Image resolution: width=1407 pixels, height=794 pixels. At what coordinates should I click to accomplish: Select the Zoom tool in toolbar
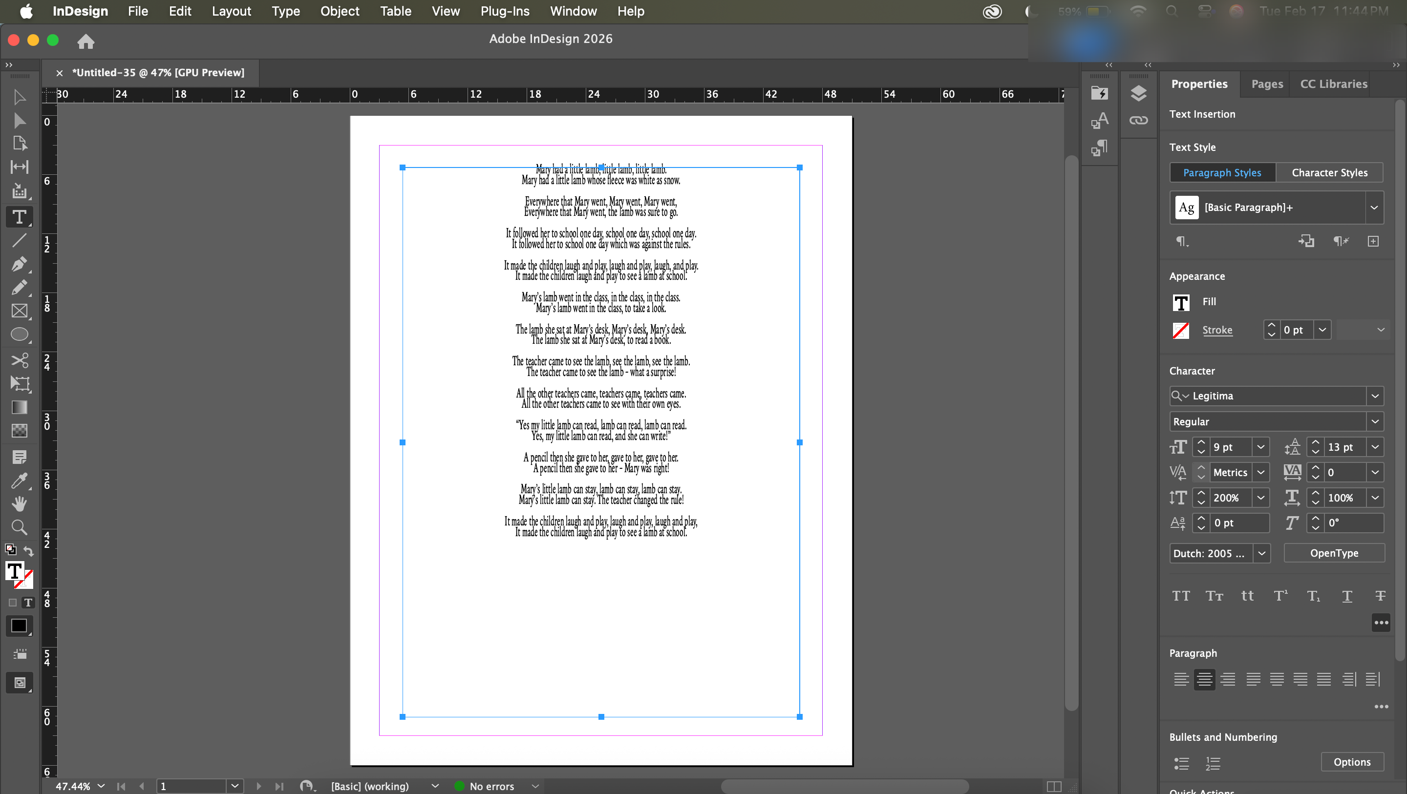pyautogui.click(x=19, y=527)
